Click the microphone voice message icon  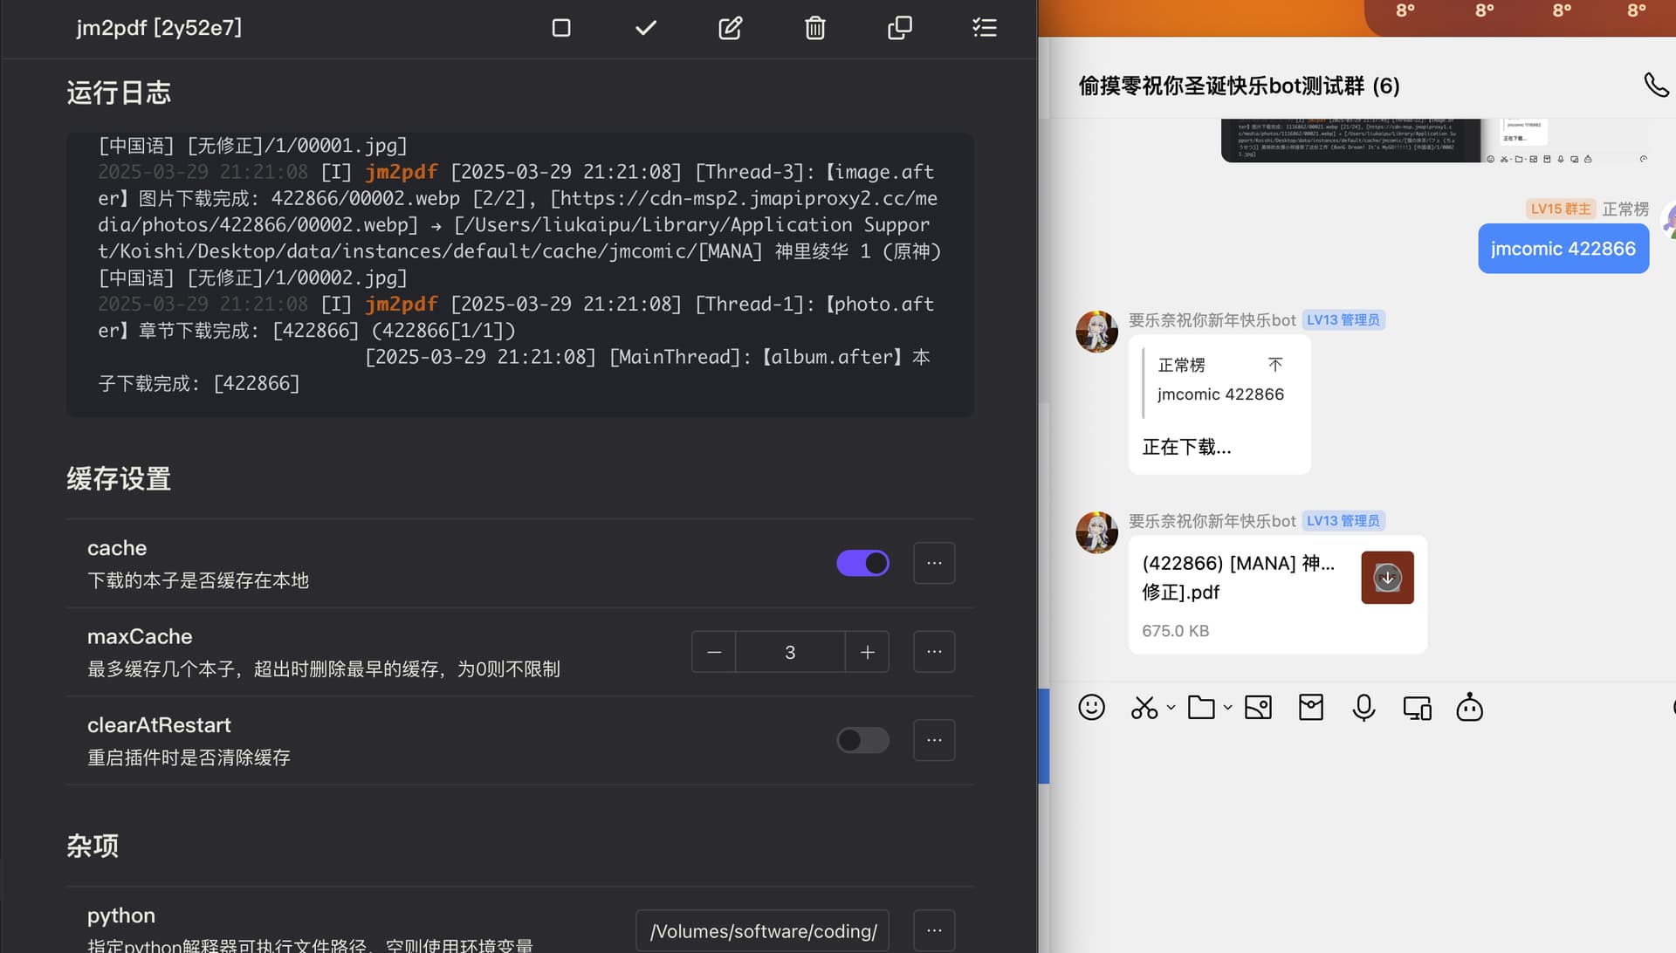[1363, 707]
